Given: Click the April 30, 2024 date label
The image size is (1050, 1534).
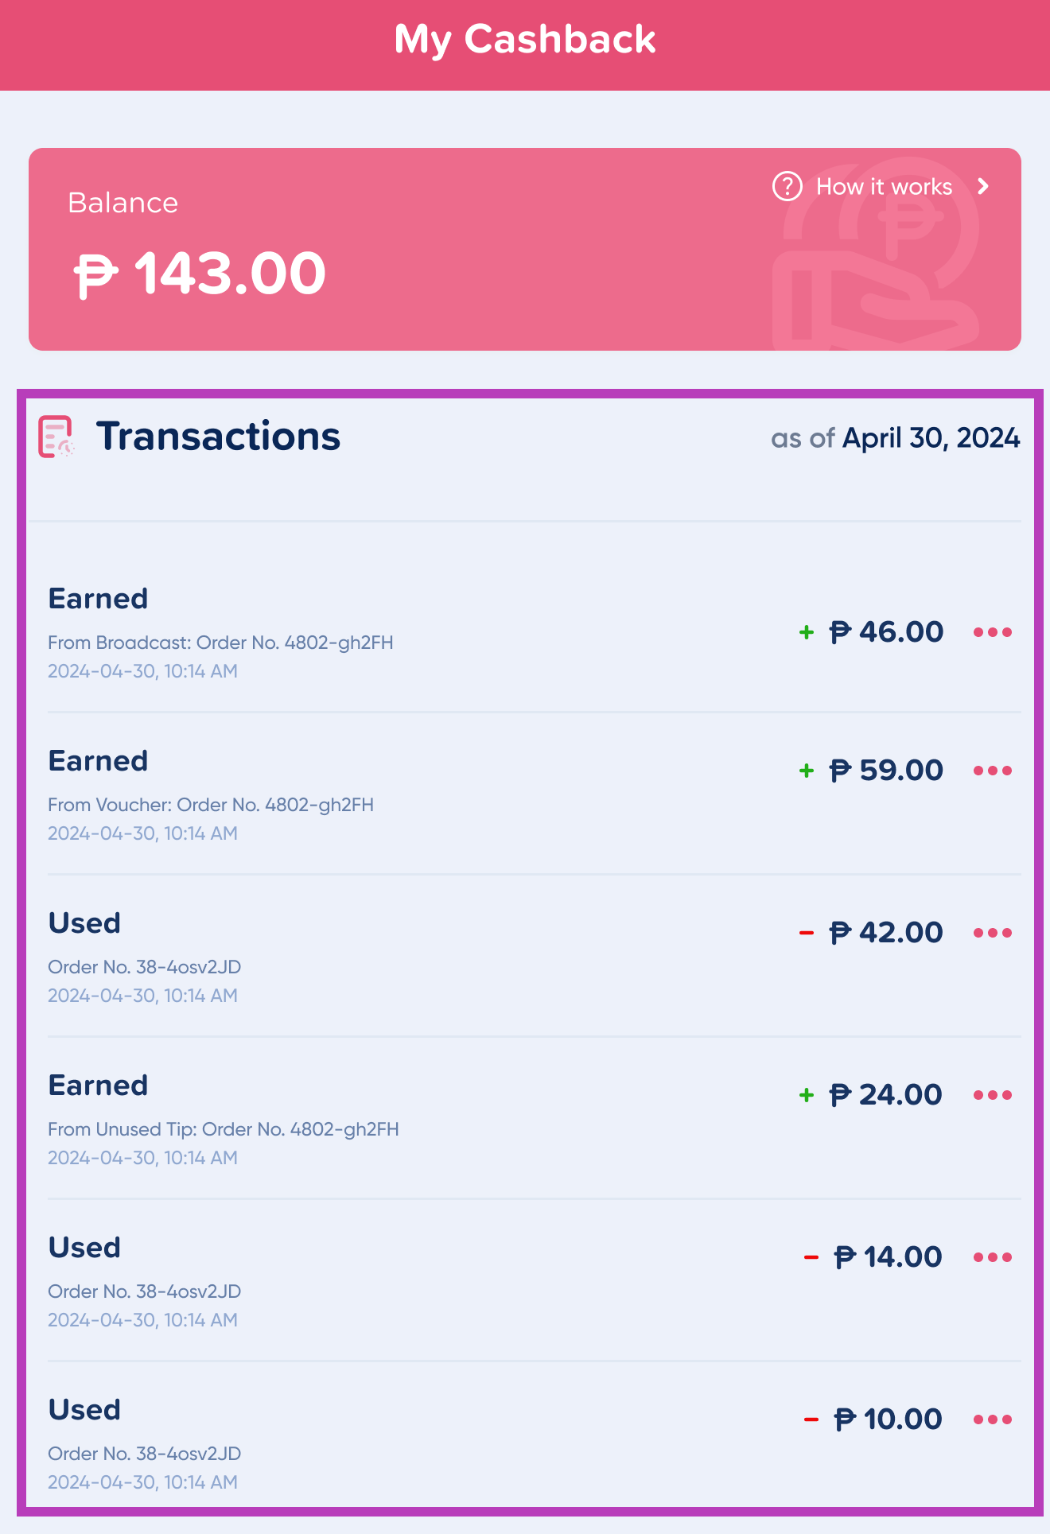Looking at the screenshot, I should tap(931, 438).
